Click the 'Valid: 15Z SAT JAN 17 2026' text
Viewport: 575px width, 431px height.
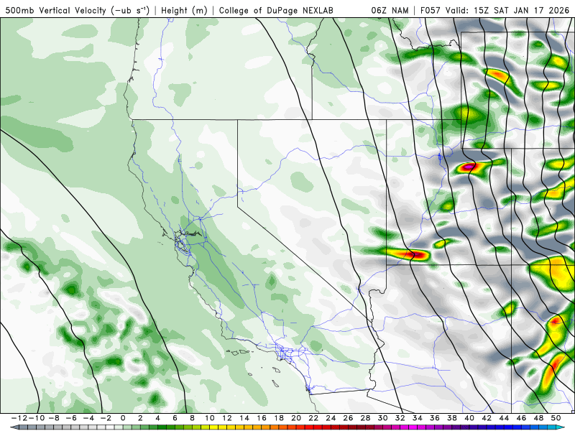pos(507,10)
